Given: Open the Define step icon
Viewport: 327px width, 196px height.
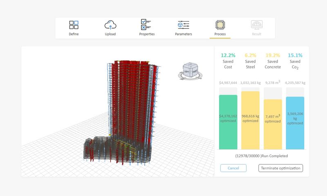Looking at the screenshot, I should 74,25.
